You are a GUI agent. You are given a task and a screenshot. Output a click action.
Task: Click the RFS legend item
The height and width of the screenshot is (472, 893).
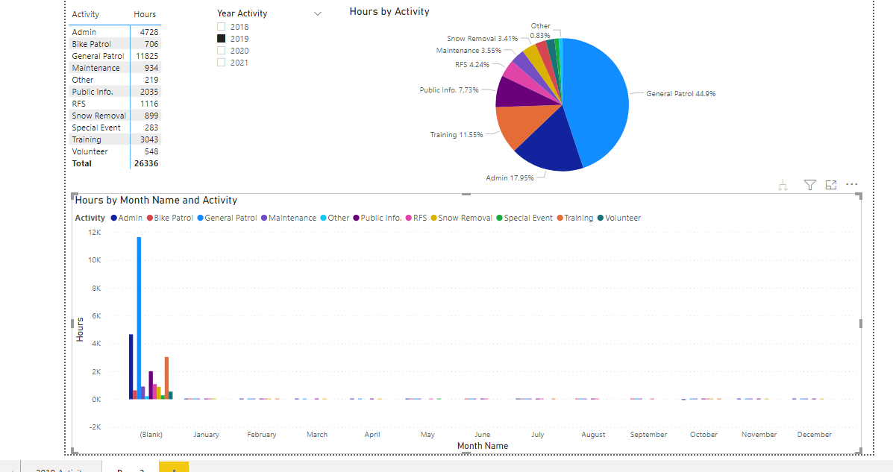point(416,218)
